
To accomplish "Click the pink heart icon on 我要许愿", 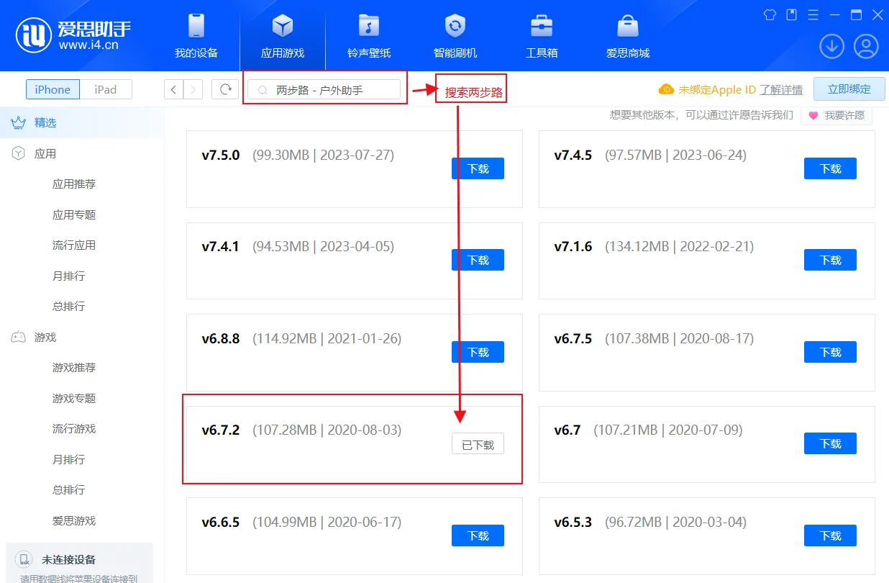I will (x=813, y=115).
